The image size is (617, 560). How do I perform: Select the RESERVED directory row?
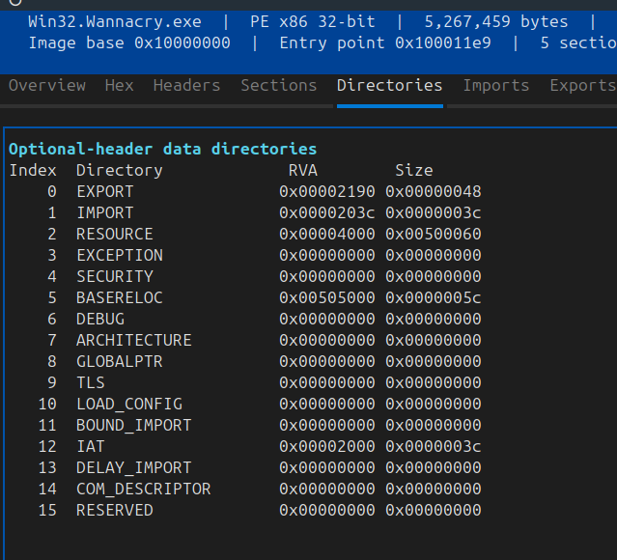pos(244,511)
